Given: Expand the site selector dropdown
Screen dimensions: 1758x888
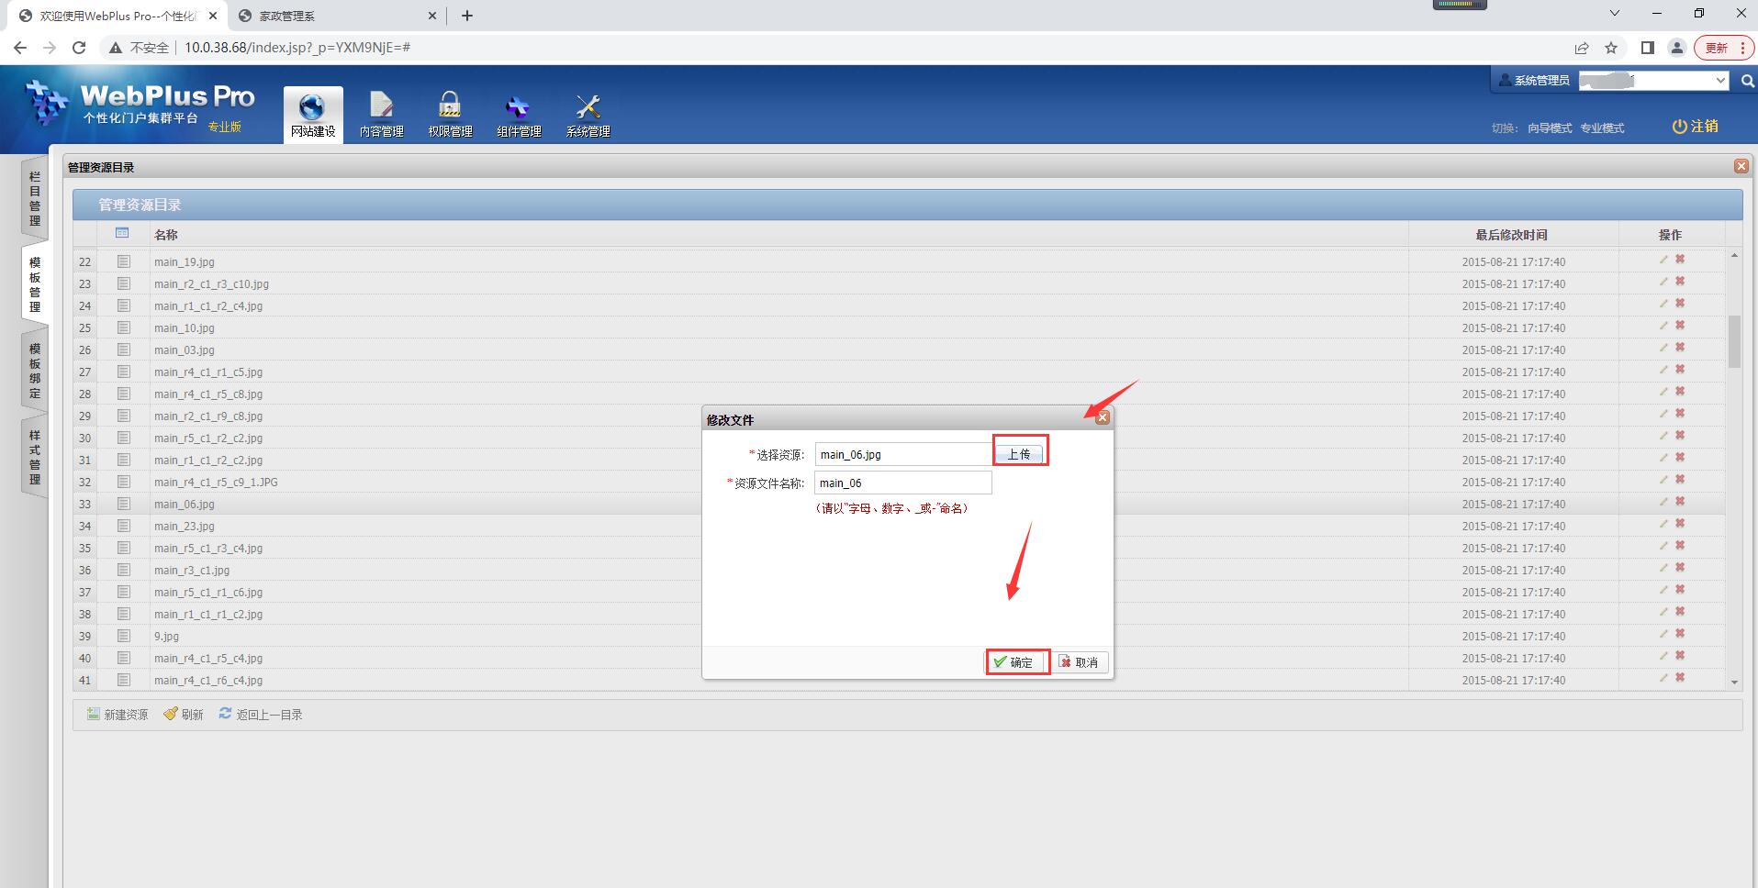Looking at the screenshot, I should [1720, 81].
